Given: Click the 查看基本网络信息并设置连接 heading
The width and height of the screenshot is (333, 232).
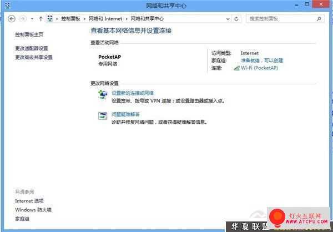Looking at the screenshot, I should tap(131, 31).
